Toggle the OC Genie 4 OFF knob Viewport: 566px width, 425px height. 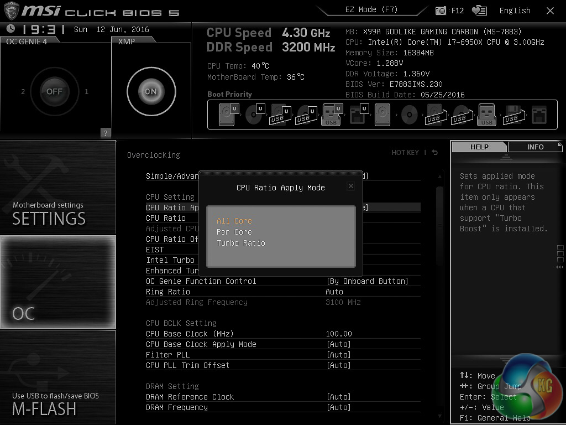[54, 92]
